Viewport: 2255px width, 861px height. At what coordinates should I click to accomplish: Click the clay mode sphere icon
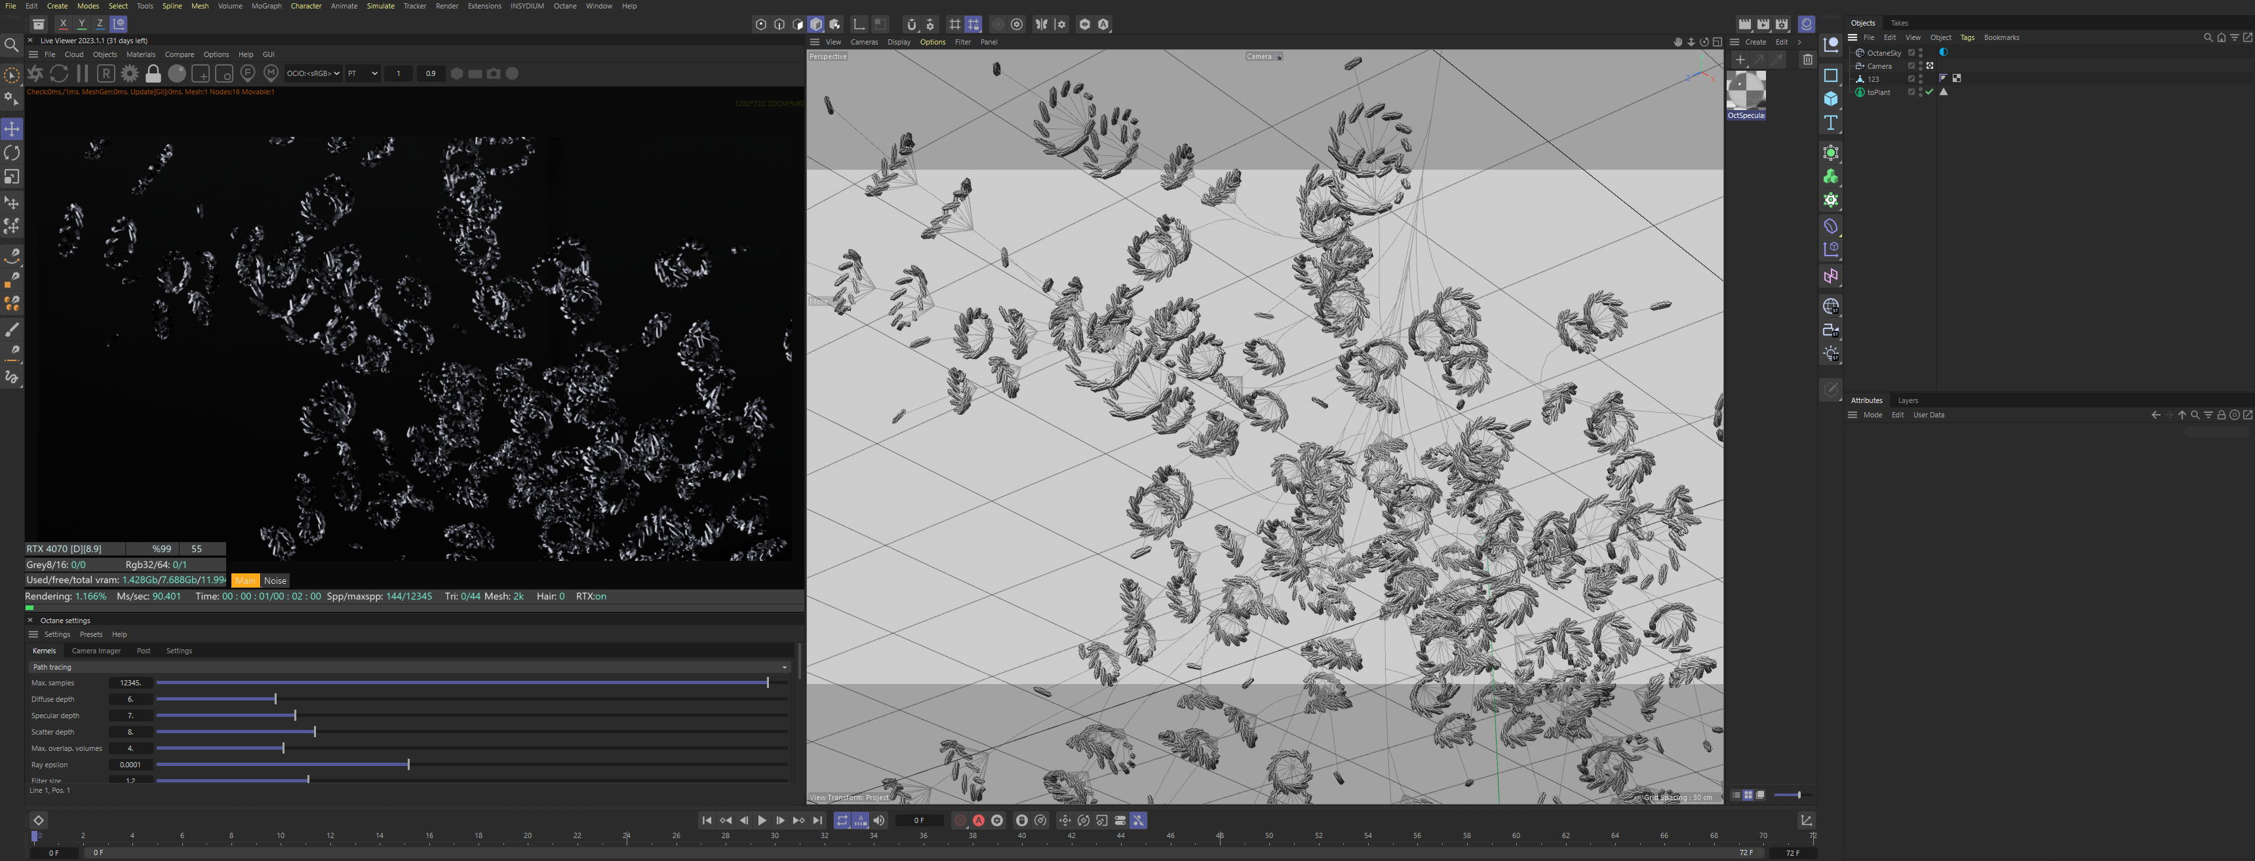pos(177,73)
